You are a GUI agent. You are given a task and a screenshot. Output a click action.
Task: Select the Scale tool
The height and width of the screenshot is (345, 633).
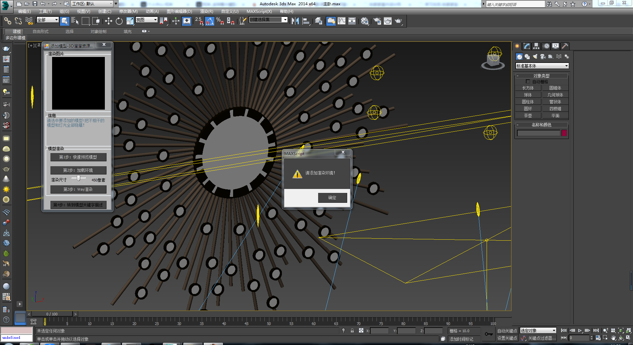coord(130,21)
